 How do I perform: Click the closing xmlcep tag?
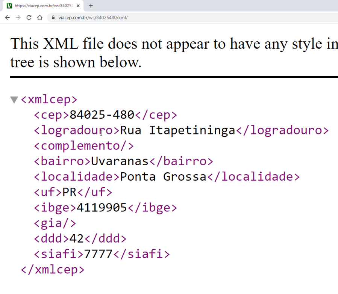point(53,270)
